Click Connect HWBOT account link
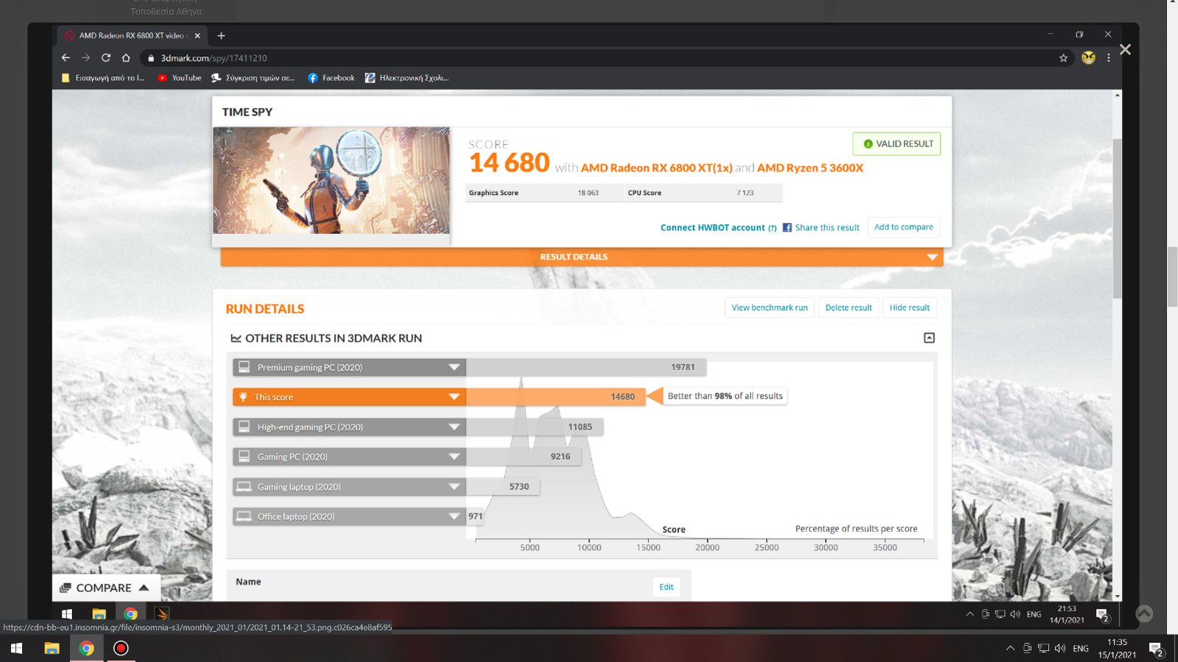The height and width of the screenshot is (662, 1178). [713, 228]
